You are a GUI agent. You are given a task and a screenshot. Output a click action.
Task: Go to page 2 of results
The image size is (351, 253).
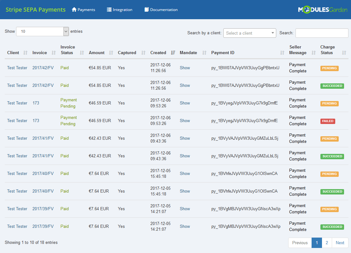coord(327,243)
